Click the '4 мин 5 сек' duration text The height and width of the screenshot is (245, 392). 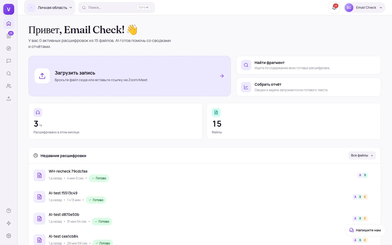tap(75, 178)
